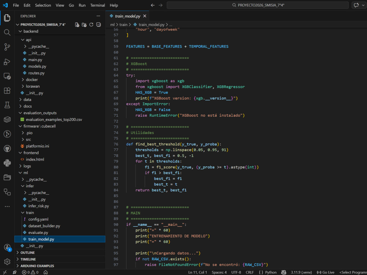Open routes.py in api folder
367x275 pixels.
[60, 73]
